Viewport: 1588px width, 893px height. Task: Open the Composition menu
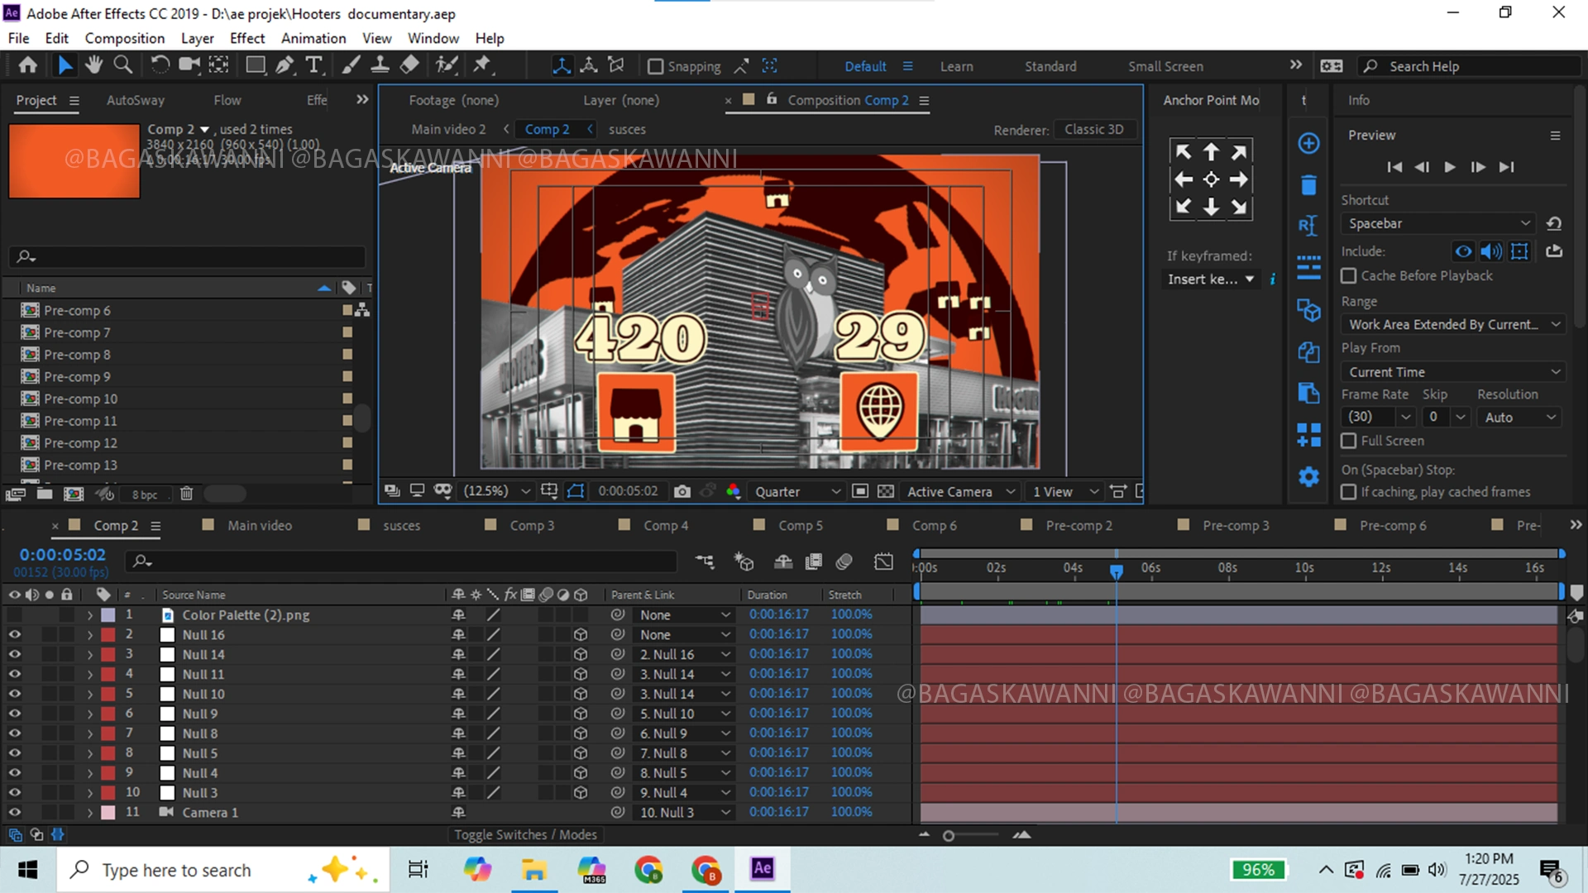125,38
